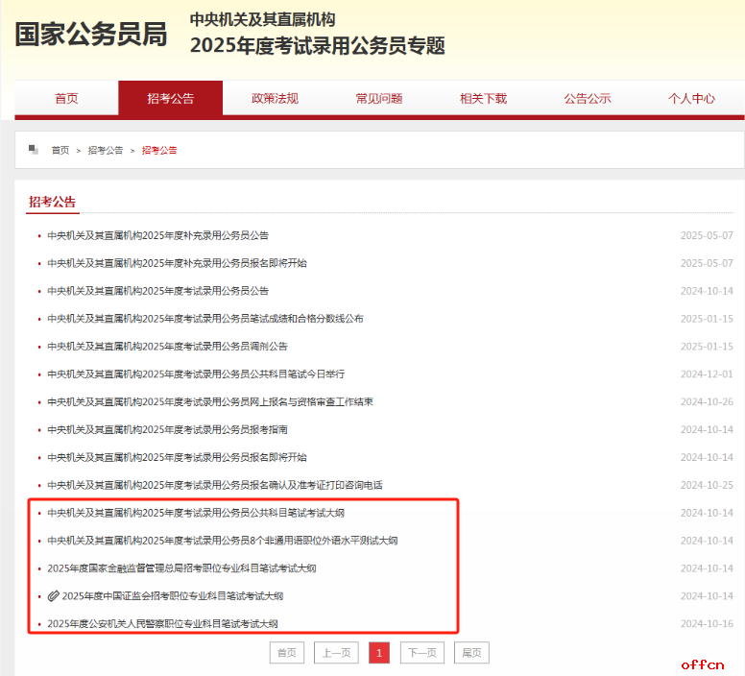Click the date 2024-10-25

[707, 485]
